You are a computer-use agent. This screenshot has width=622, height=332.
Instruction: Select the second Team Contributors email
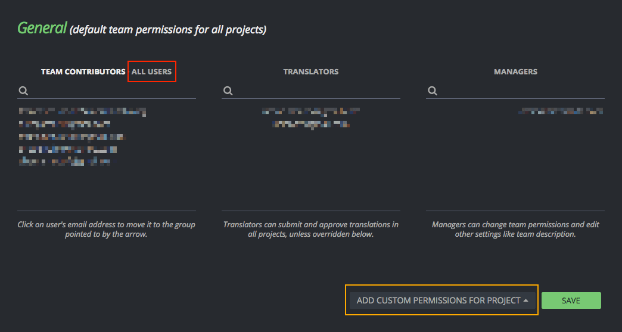[65, 124]
